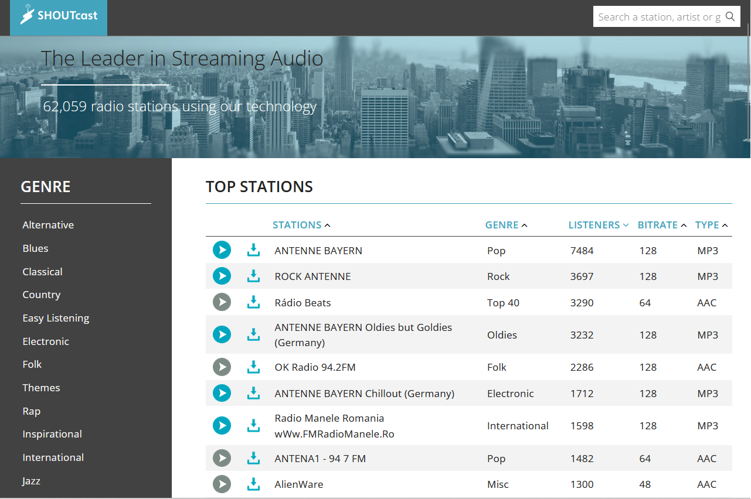Open the ANTENNE BAYERN station name
Screen dimensions: 751x499
click(x=318, y=251)
